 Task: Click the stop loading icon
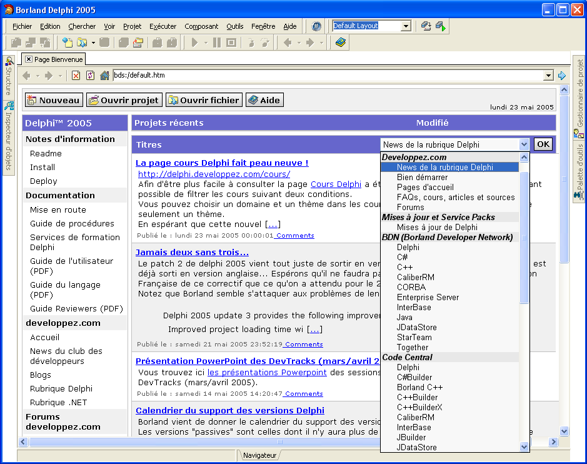pos(76,76)
